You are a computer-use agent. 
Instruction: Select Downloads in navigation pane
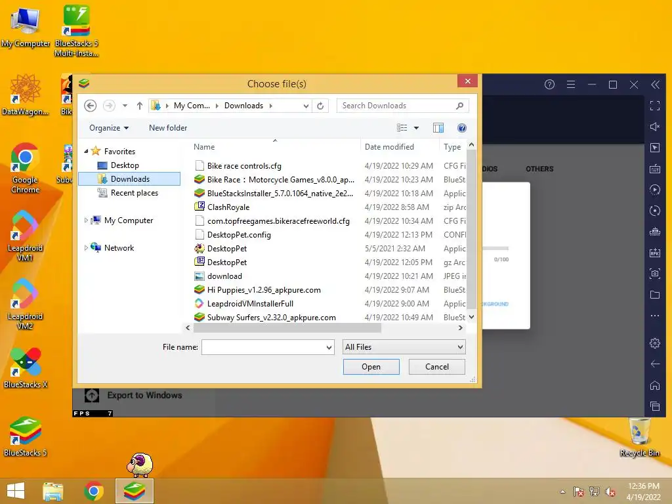(130, 178)
